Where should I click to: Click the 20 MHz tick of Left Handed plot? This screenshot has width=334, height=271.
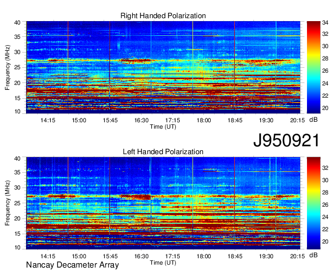17,218
